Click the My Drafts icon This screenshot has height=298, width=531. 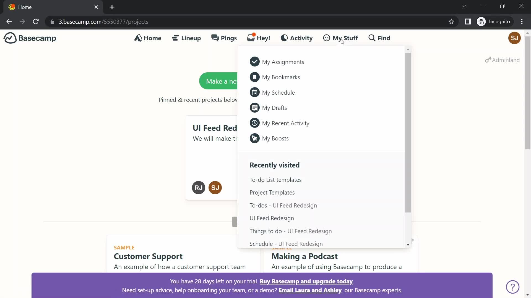(254, 108)
